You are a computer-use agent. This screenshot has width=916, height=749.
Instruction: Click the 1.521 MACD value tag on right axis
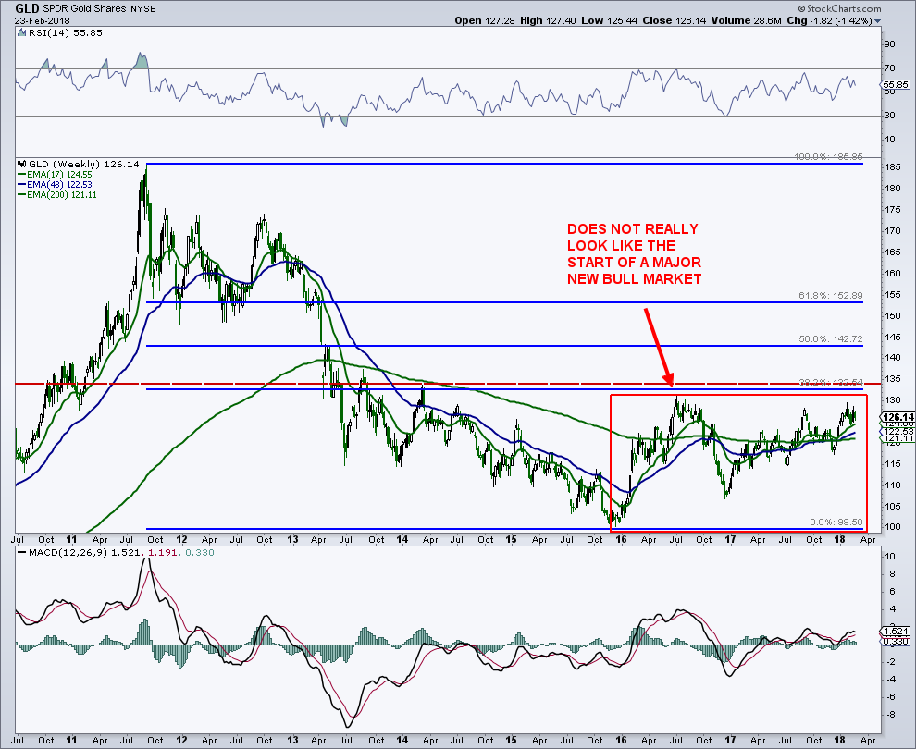click(x=895, y=631)
